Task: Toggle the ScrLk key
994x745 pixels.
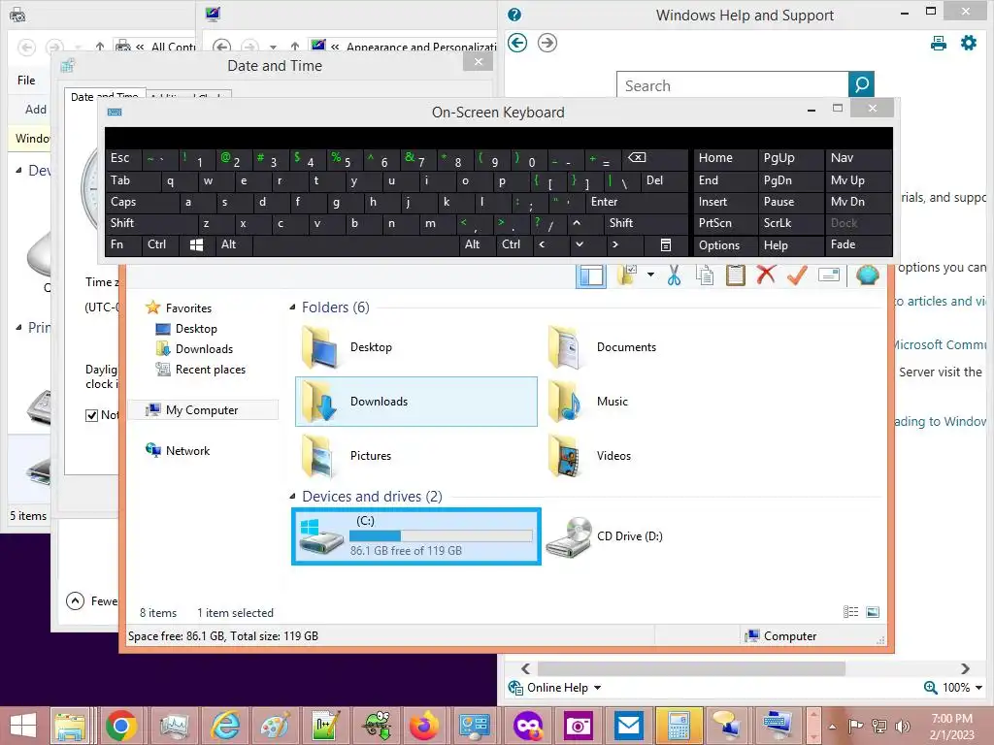Action: point(790,223)
